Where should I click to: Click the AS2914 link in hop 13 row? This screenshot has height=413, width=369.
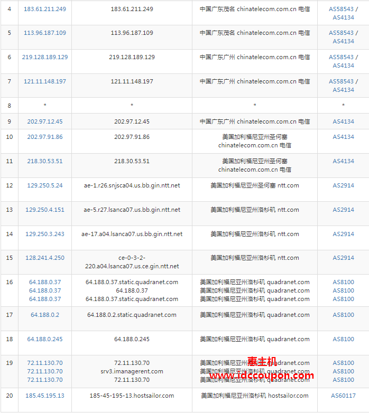343,210
